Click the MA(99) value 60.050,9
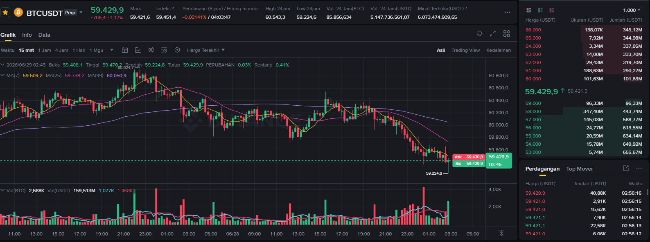The height and width of the screenshot is (242, 650). pyautogui.click(x=117, y=75)
